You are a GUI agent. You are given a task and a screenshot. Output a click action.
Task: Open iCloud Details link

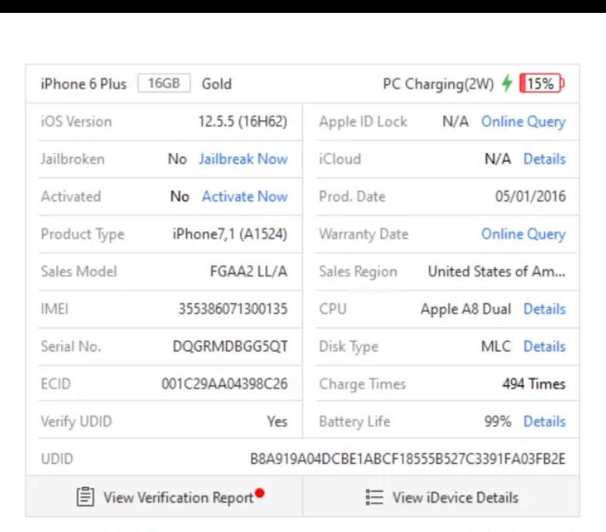click(544, 159)
